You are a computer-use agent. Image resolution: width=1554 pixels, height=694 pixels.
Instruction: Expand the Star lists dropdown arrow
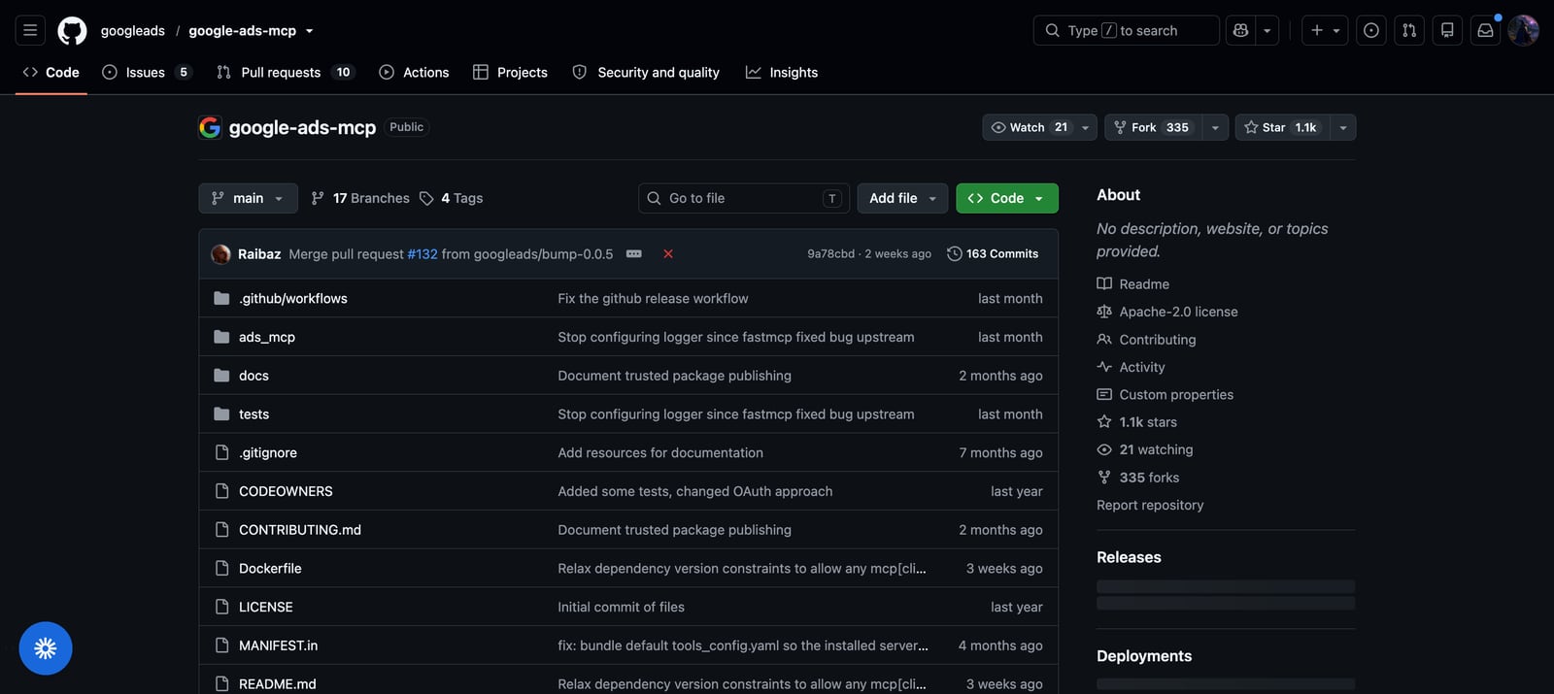tap(1343, 127)
